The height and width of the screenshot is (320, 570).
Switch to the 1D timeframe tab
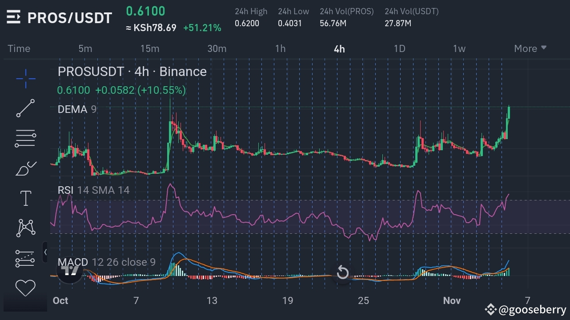pyautogui.click(x=399, y=48)
